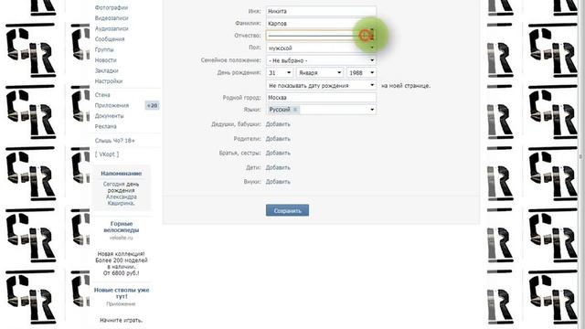Image resolution: width=585 pixels, height=329 pixels.
Task: Remove the Русский language tag
Action: [295, 110]
